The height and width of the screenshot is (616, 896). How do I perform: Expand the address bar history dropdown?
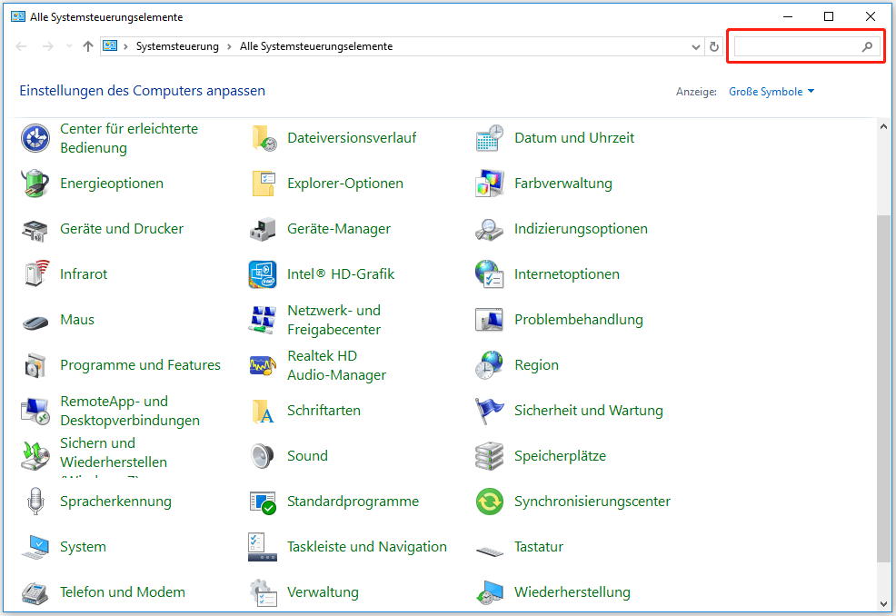(695, 46)
